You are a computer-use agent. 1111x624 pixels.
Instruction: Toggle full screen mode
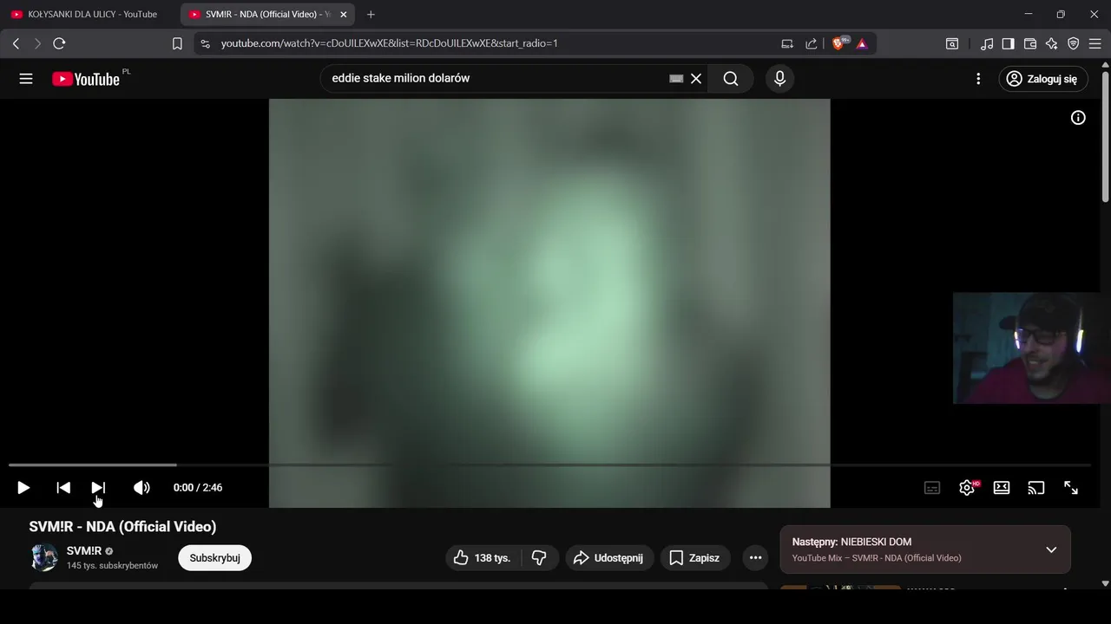click(x=1071, y=488)
